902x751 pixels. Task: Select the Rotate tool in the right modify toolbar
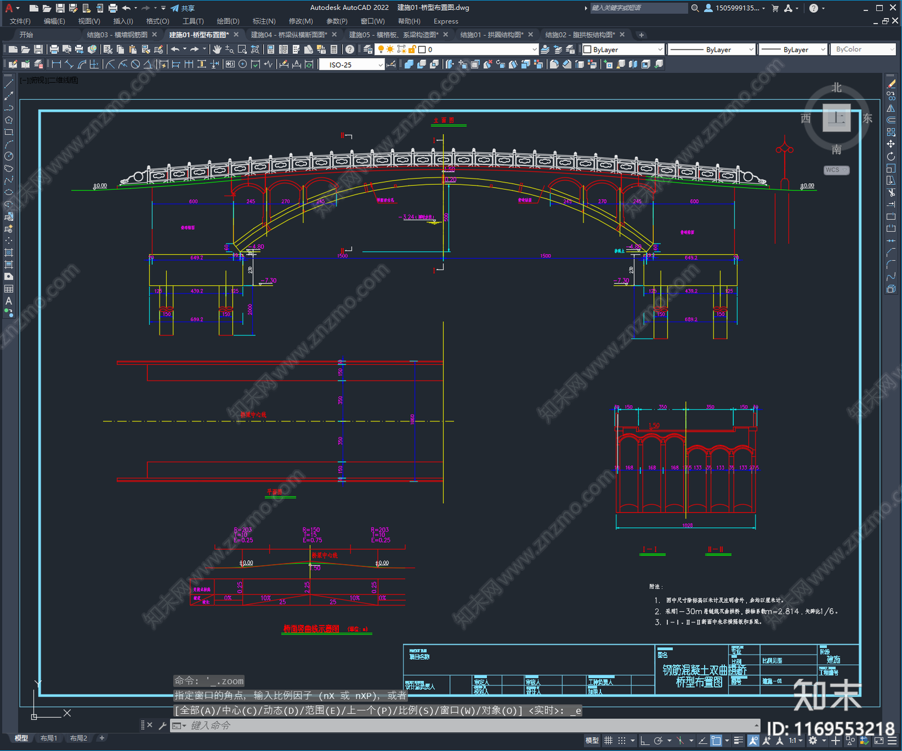[x=891, y=156]
